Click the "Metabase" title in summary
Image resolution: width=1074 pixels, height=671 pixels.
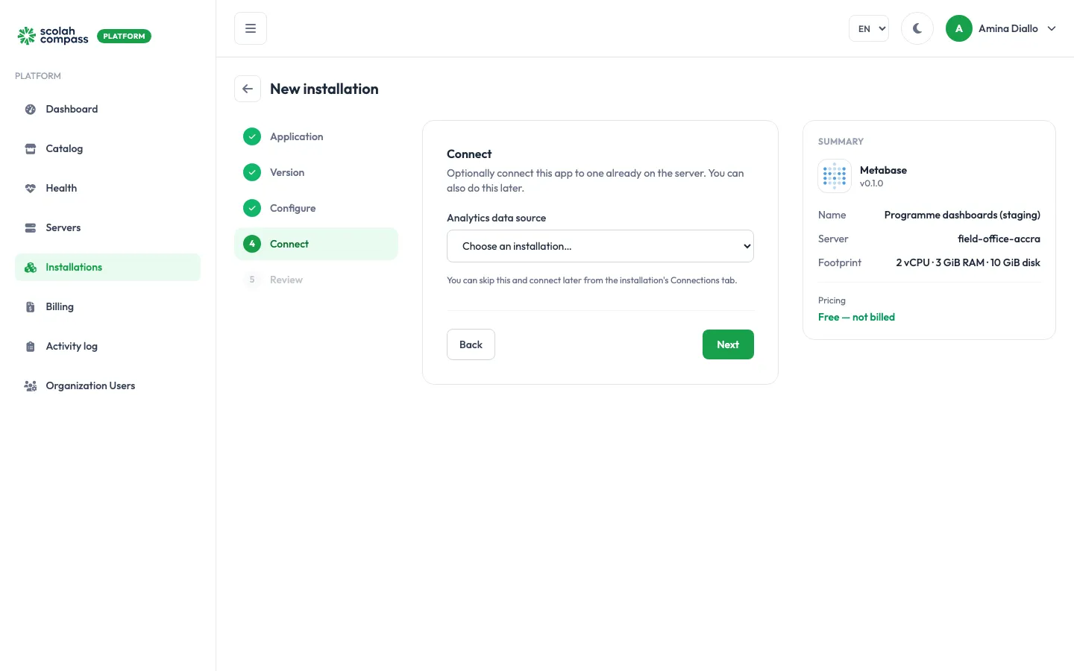tap(883, 170)
